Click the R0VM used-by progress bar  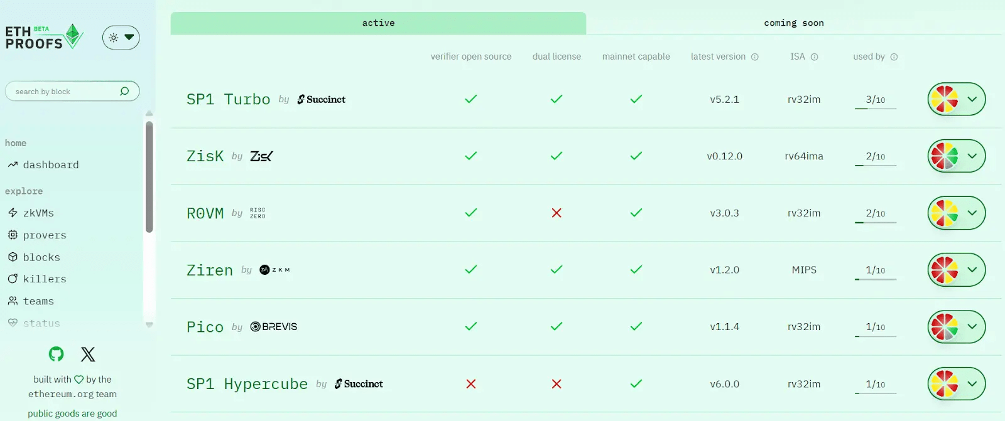tap(876, 222)
